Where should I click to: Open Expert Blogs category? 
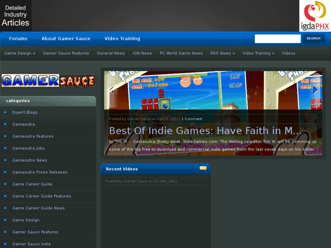click(x=25, y=112)
